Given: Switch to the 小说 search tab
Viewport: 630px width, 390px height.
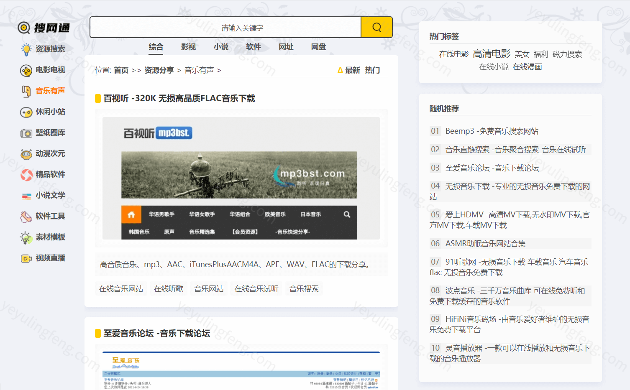Looking at the screenshot, I should (x=221, y=47).
